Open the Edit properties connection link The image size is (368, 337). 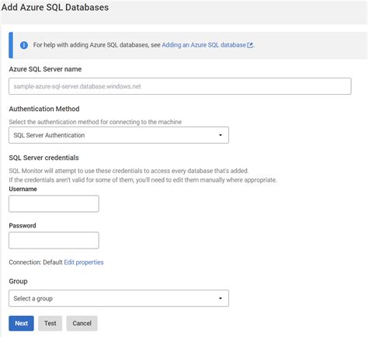84,262
